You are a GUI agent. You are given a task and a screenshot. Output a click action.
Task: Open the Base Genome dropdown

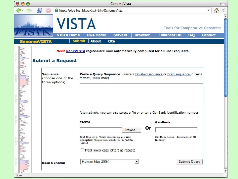pos(110,162)
